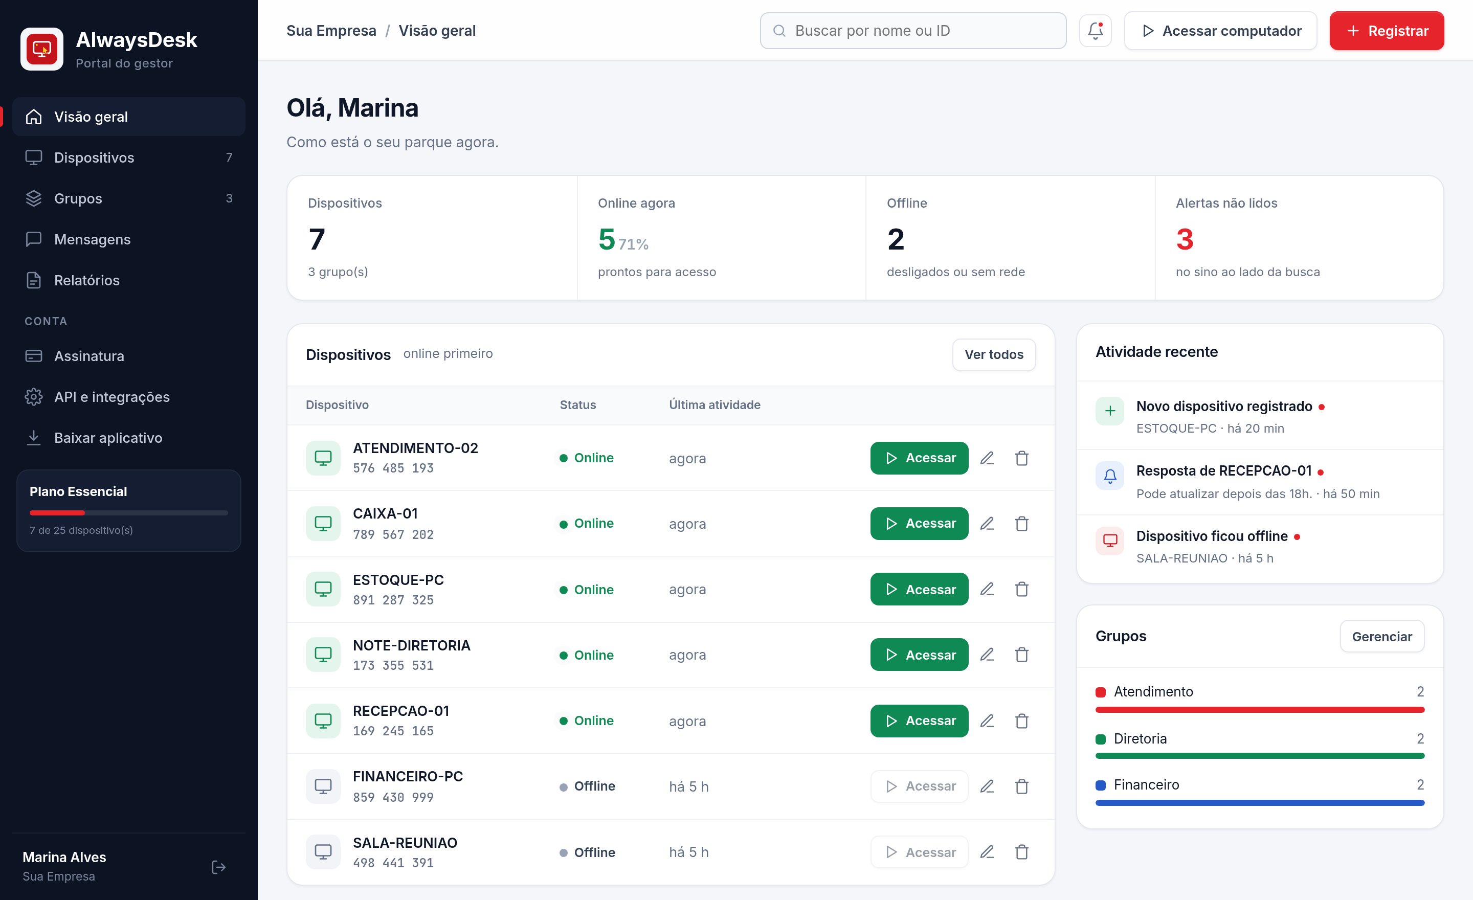The image size is (1473, 900).
Task: Open API e integrações settings
Action: pos(128,397)
